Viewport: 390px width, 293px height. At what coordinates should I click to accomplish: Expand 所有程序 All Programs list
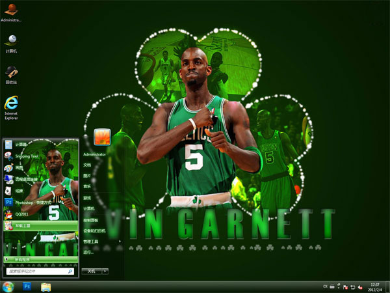[x=41, y=260]
